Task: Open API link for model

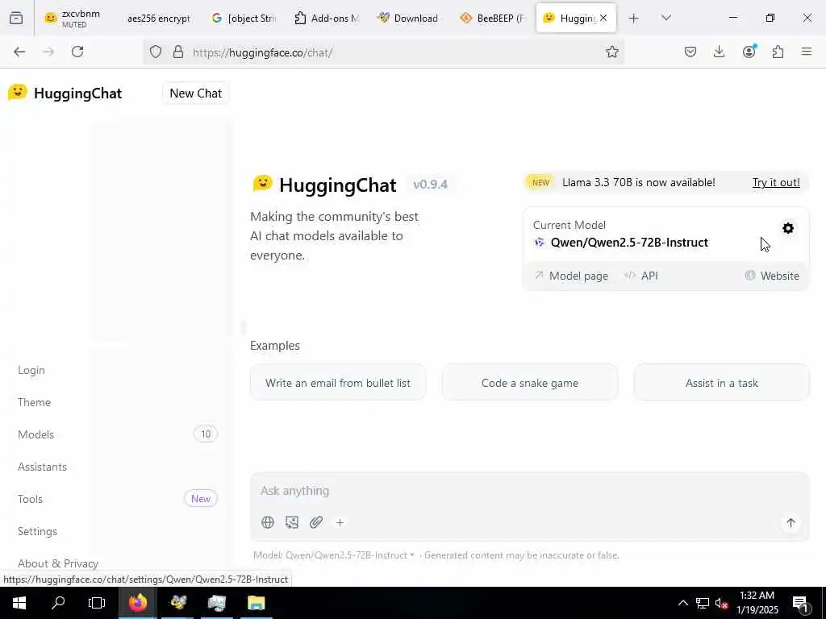Action: pyautogui.click(x=641, y=276)
